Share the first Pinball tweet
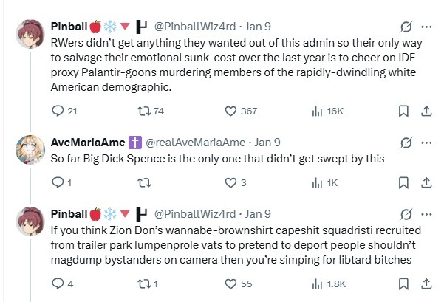Image resolution: width=444 pixels, height=302 pixels. tap(425, 111)
